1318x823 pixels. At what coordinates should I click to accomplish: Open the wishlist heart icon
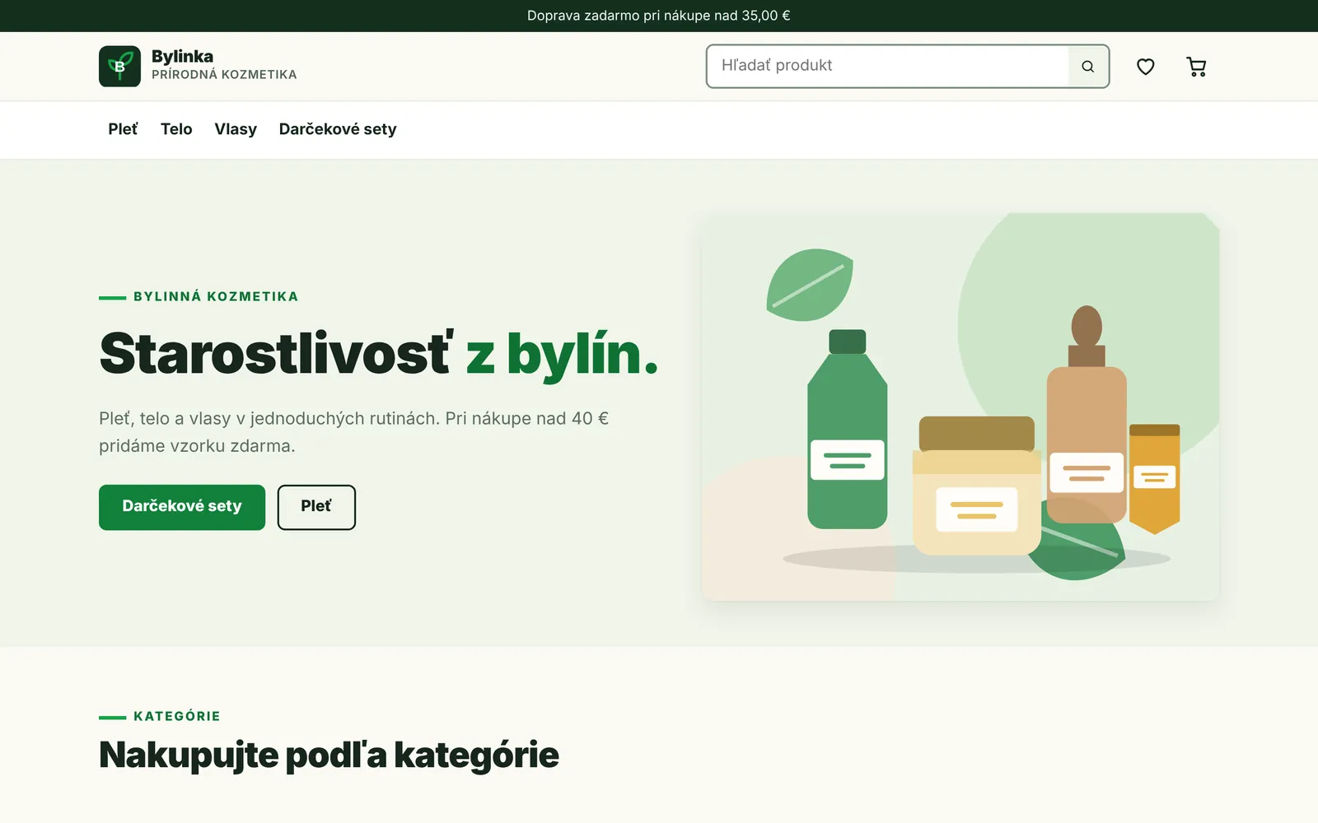(x=1145, y=67)
